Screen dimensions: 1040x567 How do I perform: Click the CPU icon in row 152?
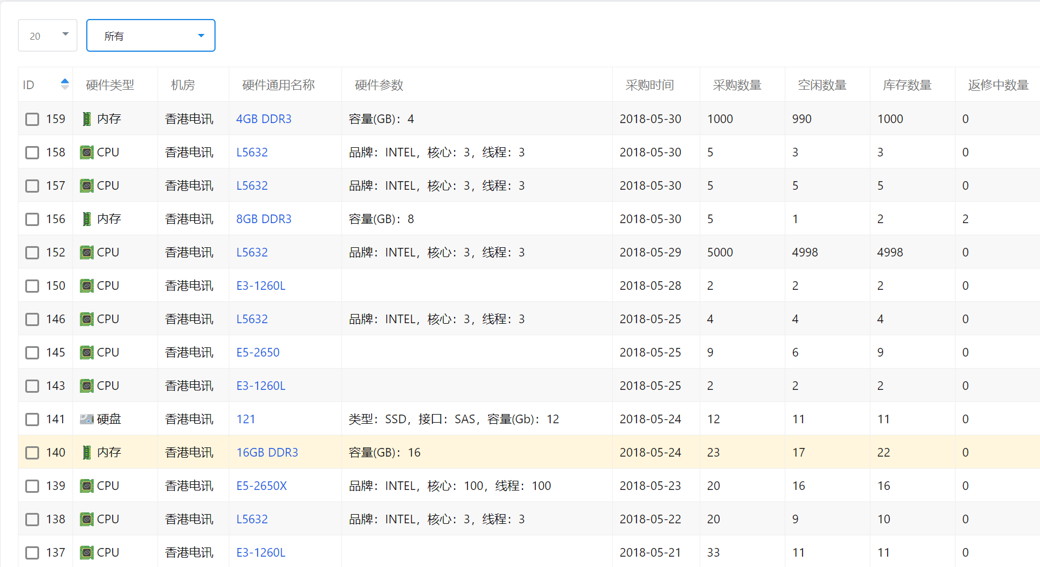(87, 252)
